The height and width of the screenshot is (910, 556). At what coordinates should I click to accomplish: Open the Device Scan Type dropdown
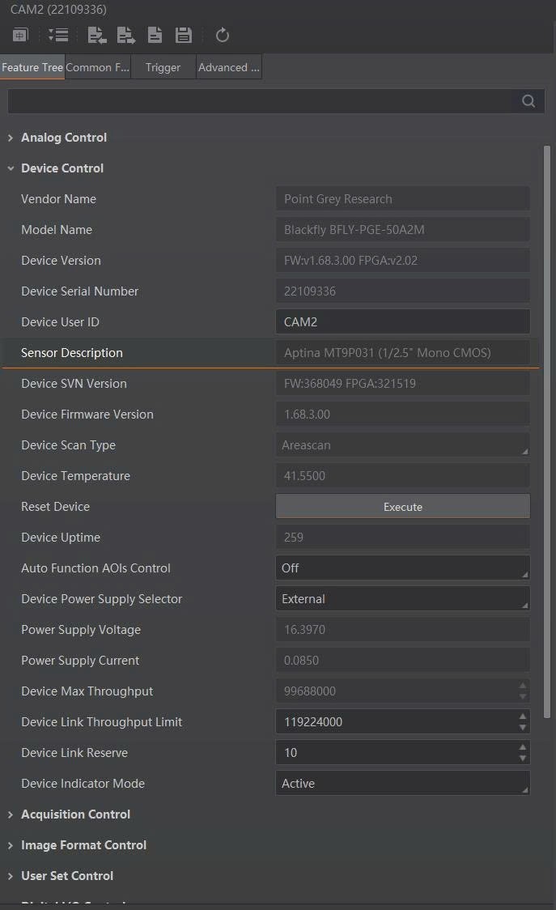pyautogui.click(x=403, y=445)
